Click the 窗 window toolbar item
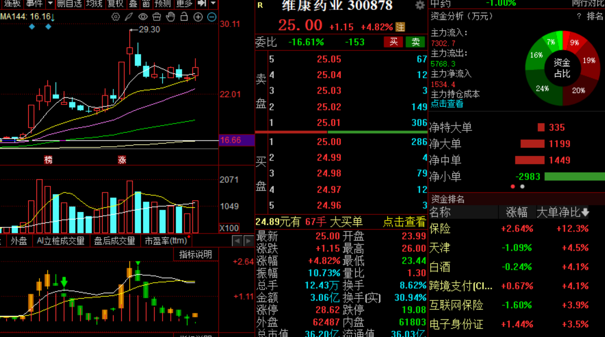605x337 pixels. [x=145, y=4]
